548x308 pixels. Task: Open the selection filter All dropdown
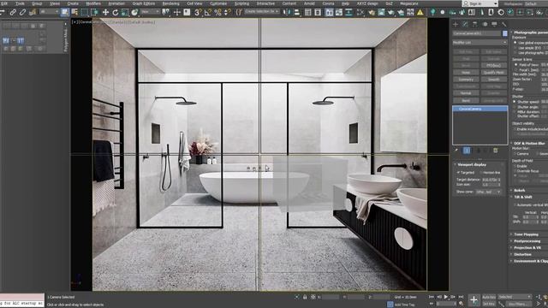(x=49, y=12)
